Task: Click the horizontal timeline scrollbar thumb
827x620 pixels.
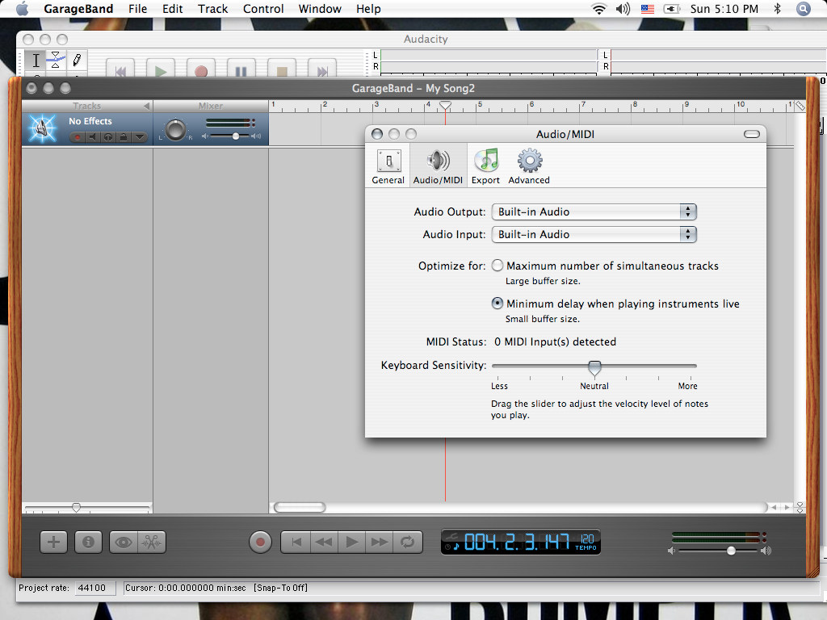Action: [x=300, y=507]
